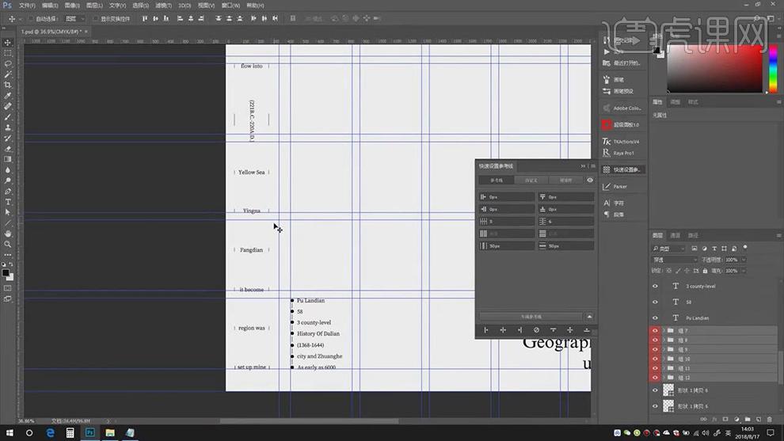
Task: Select the Zoom tool
Action: coord(7,244)
